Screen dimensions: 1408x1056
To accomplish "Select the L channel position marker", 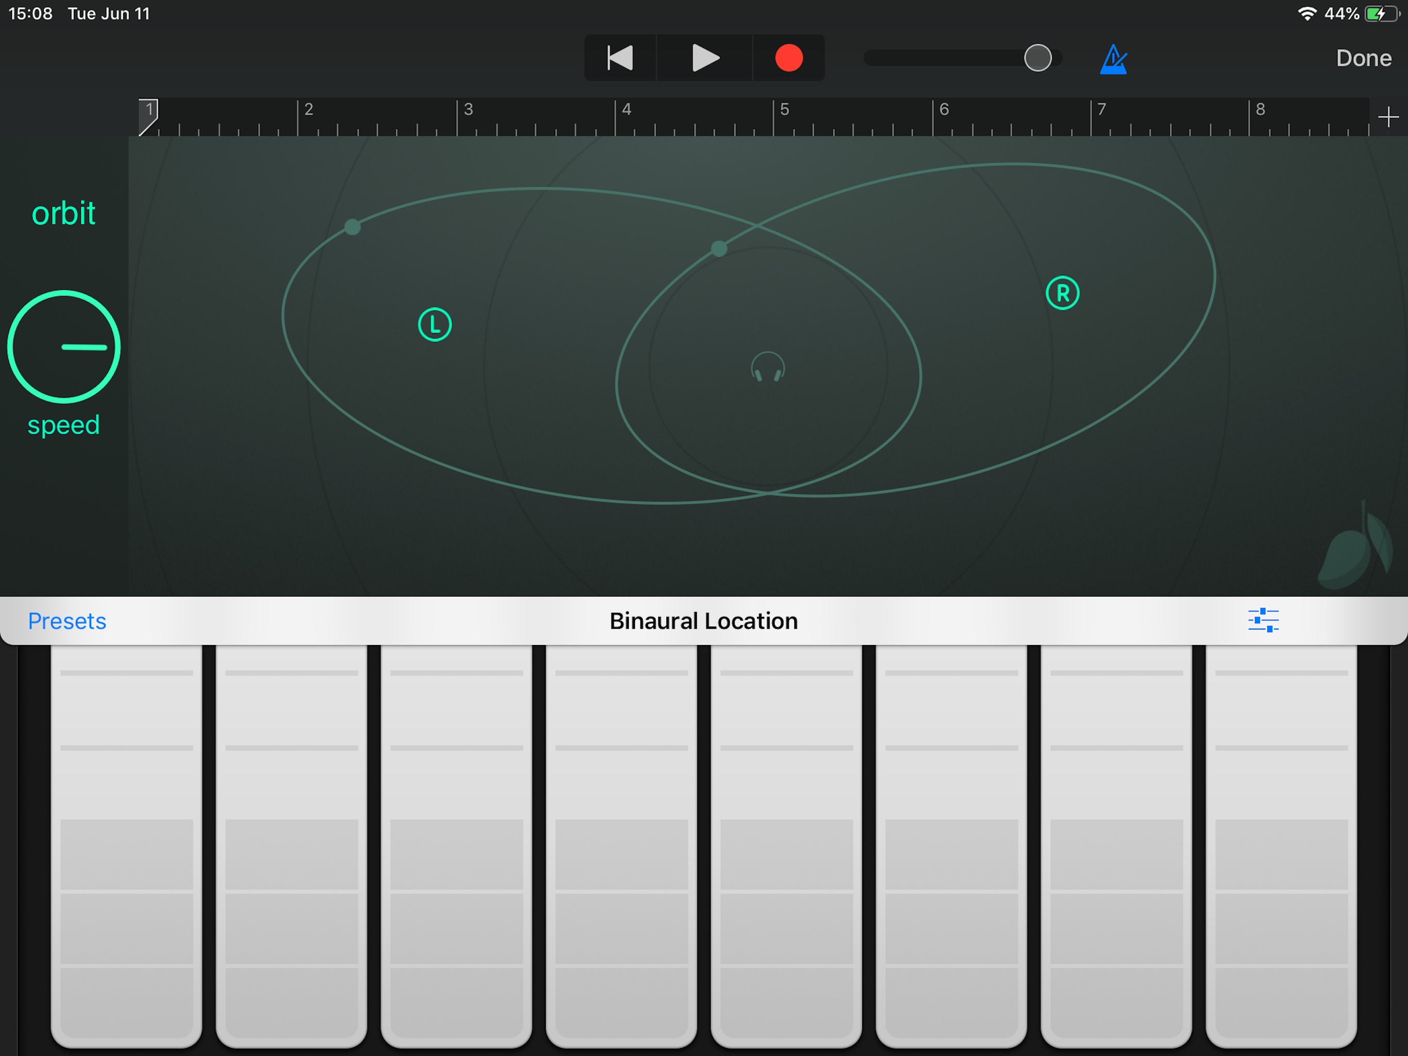I will [435, 325].
